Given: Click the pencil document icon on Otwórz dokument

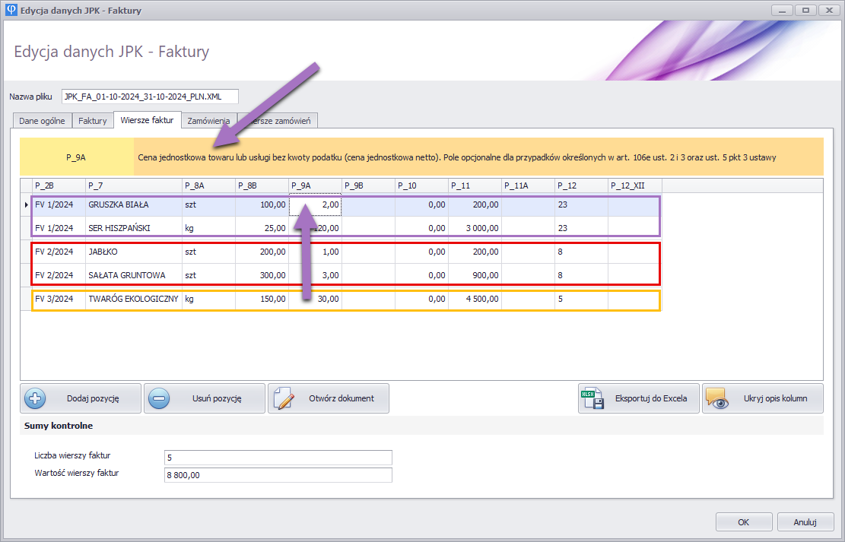Looking at the screenshot, I should [x=284, y=398].
